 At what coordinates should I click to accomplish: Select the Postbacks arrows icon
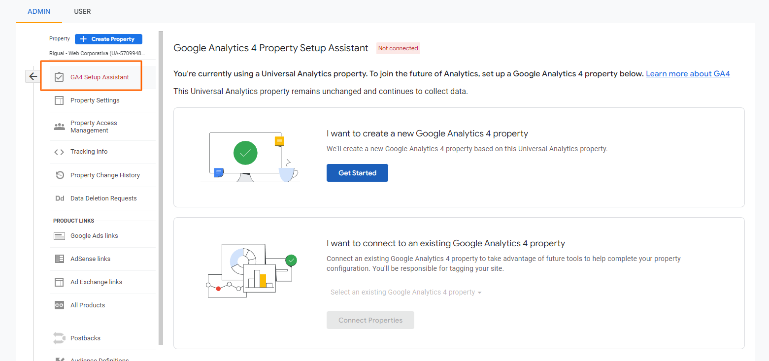[x=59, y=338]
